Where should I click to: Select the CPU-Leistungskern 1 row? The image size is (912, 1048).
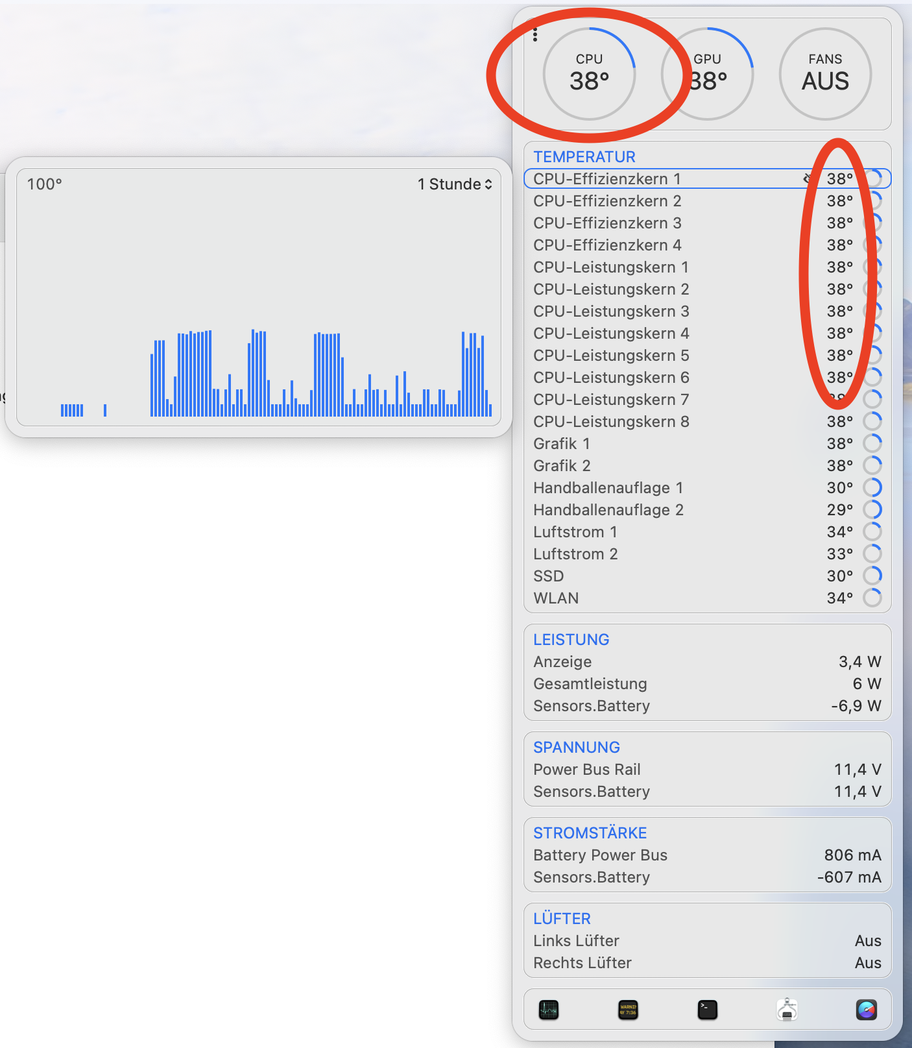click(707, 267)
